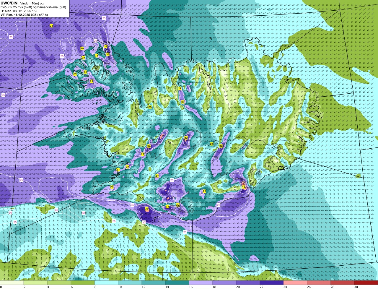Click the purple 18–20 legend swatch
The height and width of the screenshot is (289, 378).
(224, 283)
